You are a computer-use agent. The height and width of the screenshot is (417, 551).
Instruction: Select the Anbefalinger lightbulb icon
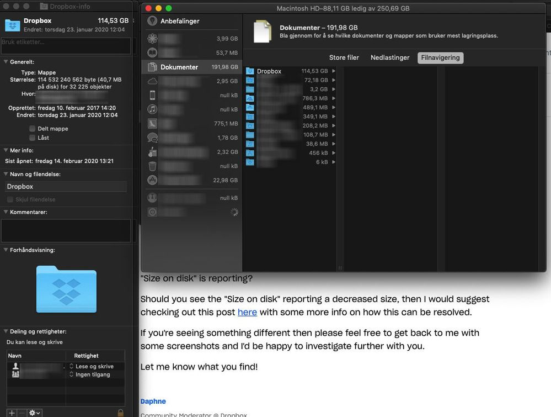(152, 21)
